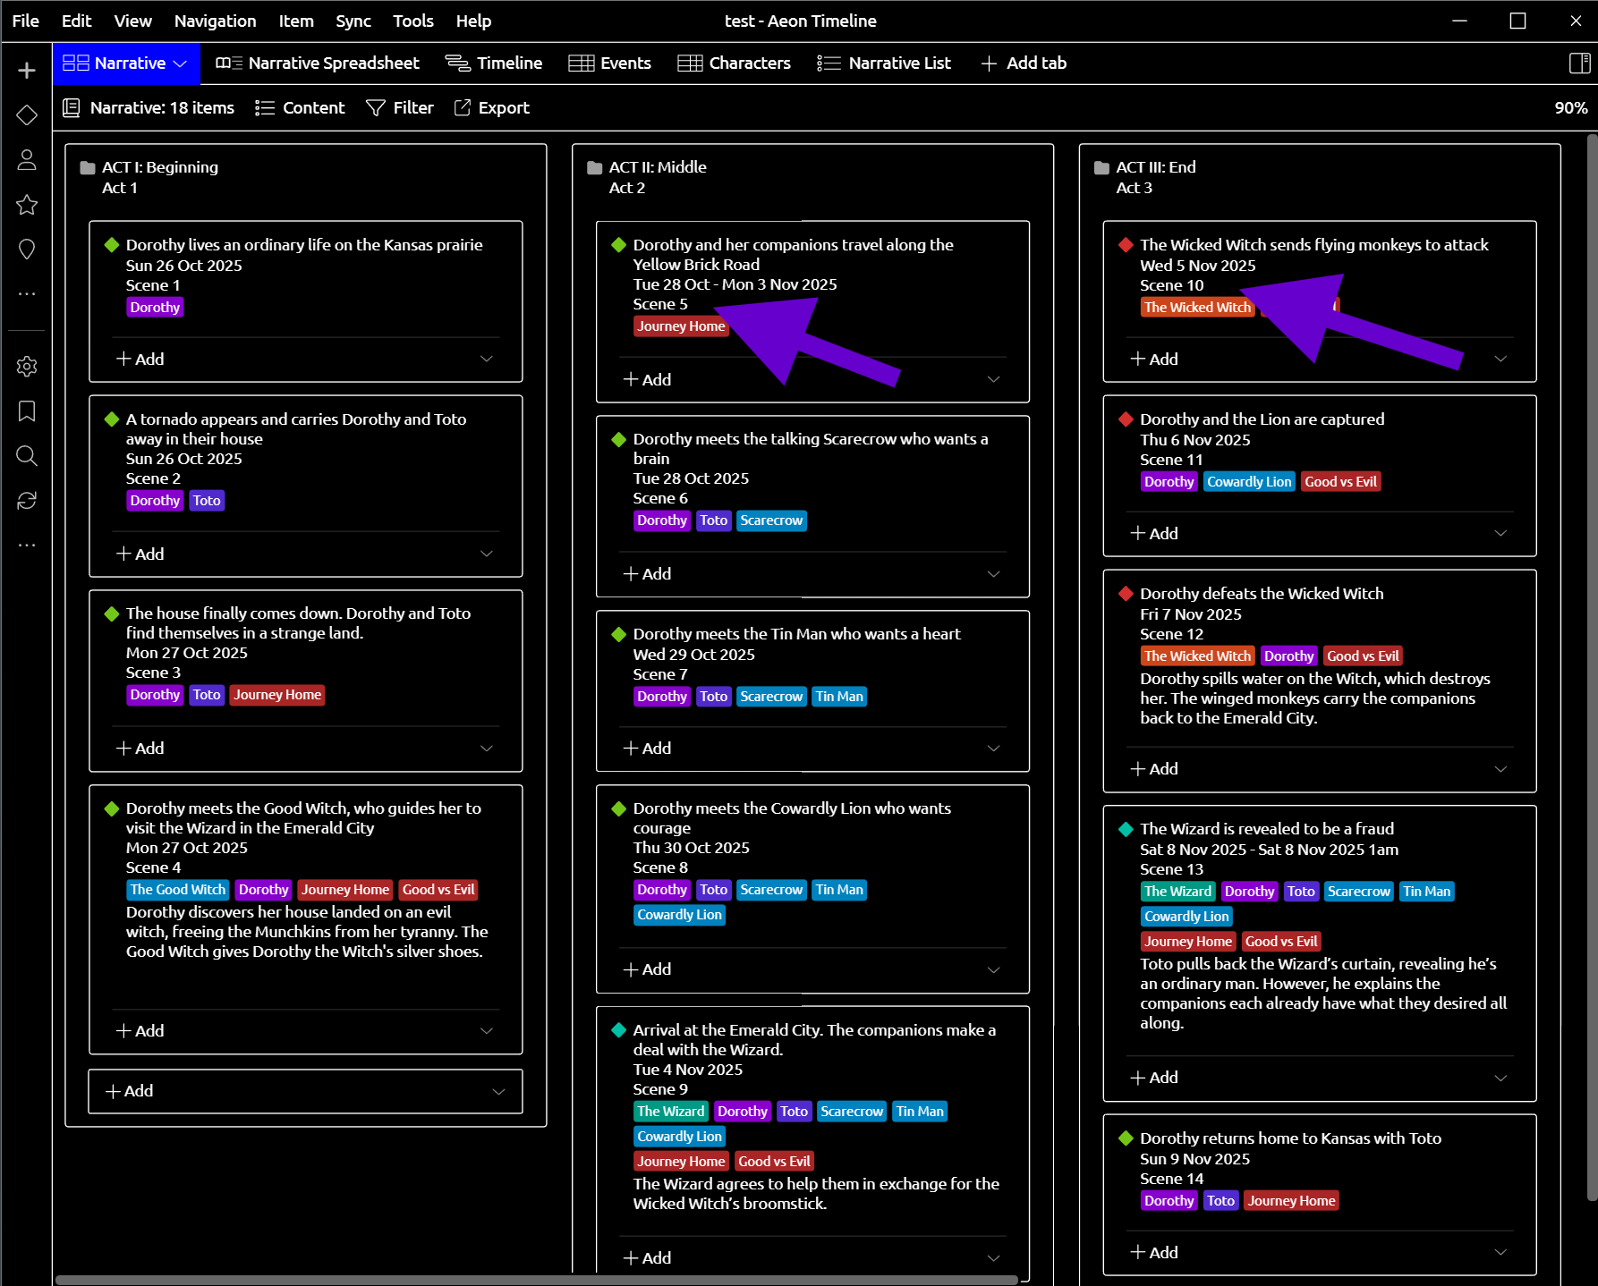
Task: Open the location pin sidebar icon
Action: (27, 250)
